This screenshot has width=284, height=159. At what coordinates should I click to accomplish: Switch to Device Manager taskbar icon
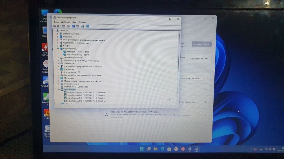[x=197, y=149]
